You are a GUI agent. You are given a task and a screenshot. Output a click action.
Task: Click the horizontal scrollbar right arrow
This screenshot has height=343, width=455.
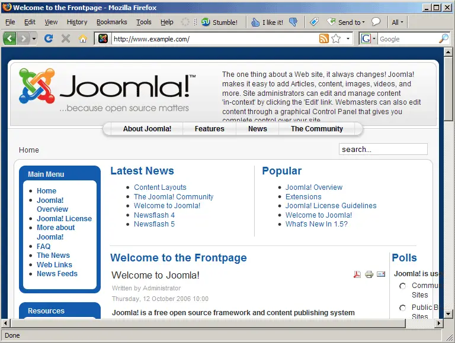point(439,323)
